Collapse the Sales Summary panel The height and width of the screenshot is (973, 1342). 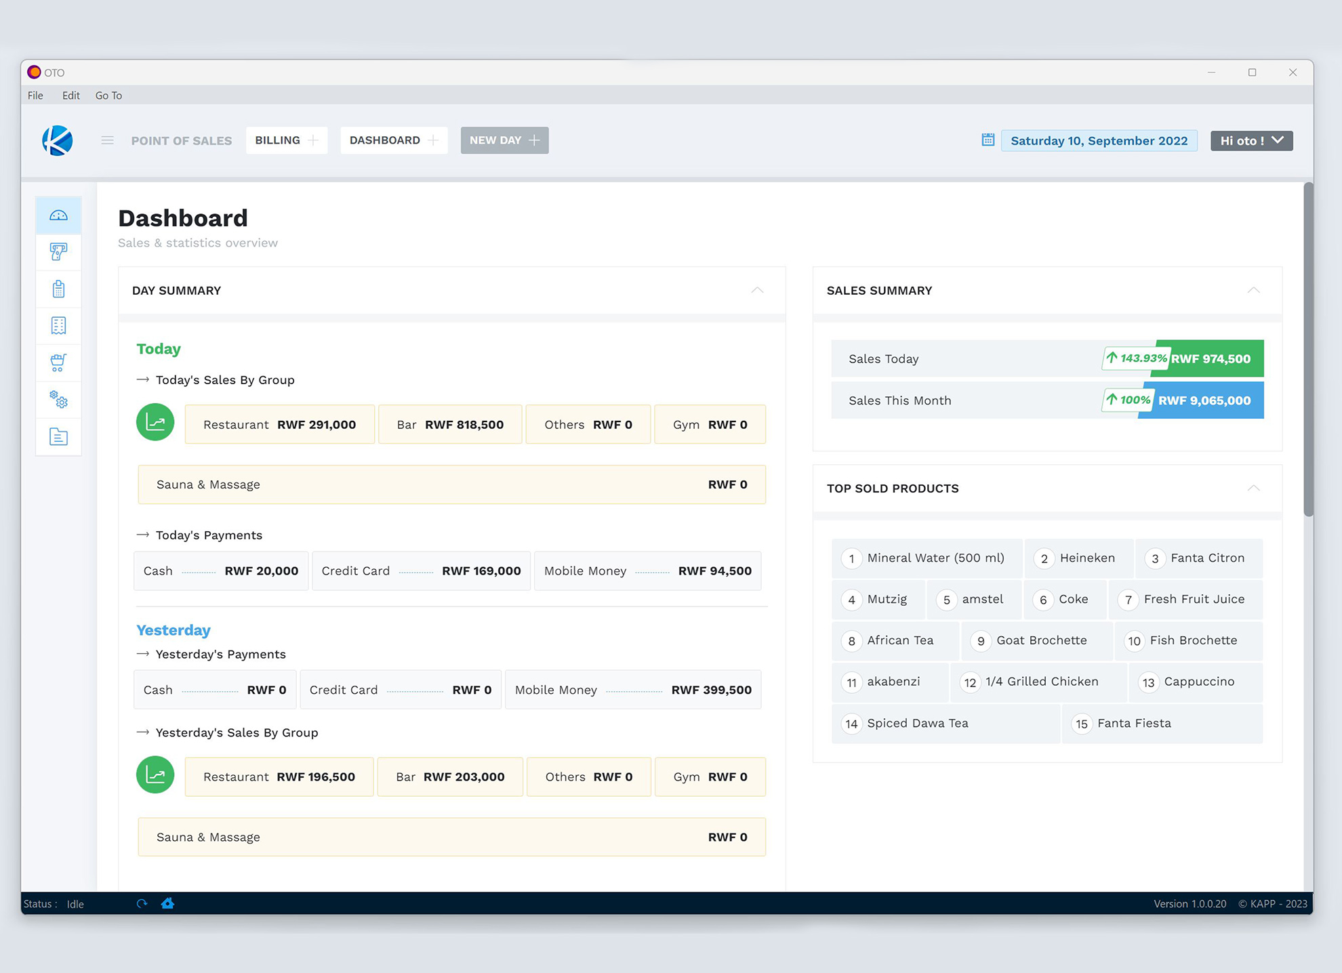click(x=1253, y=290)
